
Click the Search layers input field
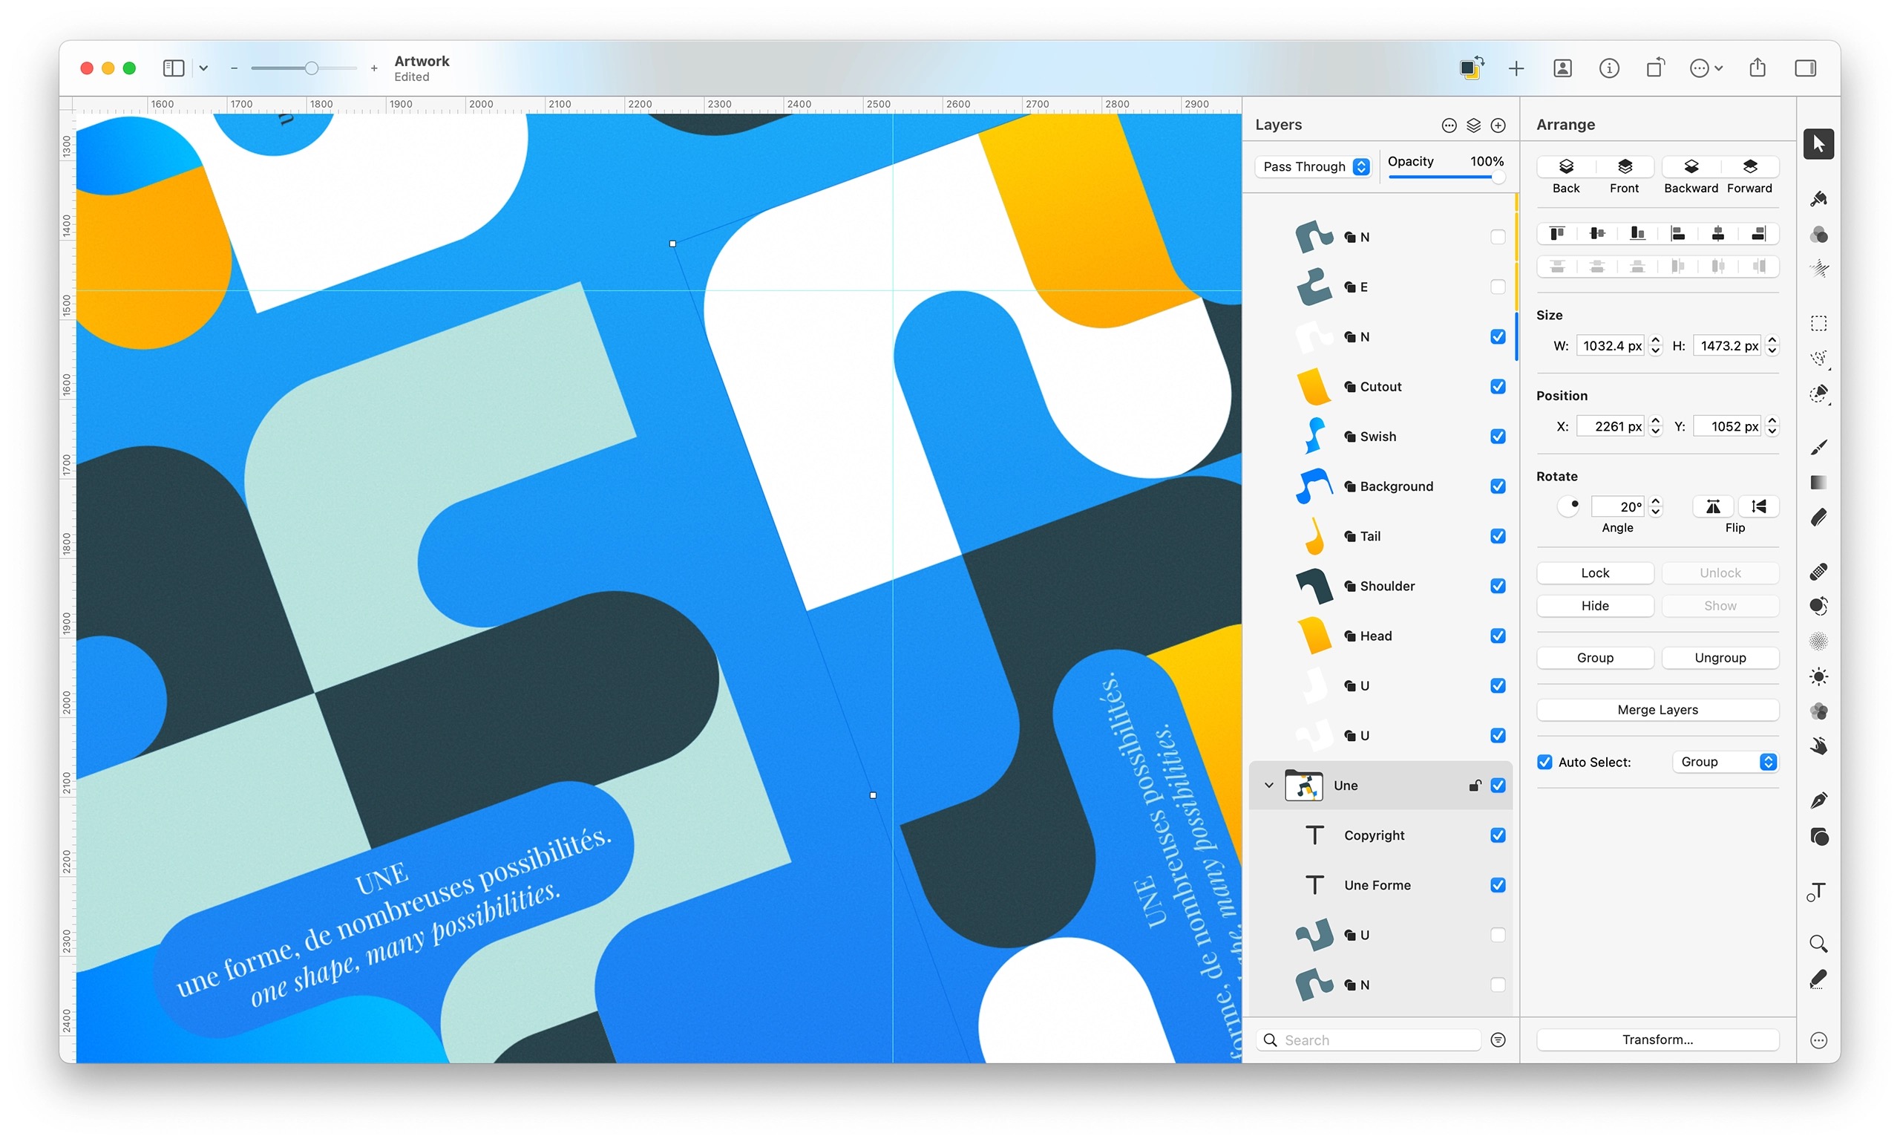point(1366,1039)
